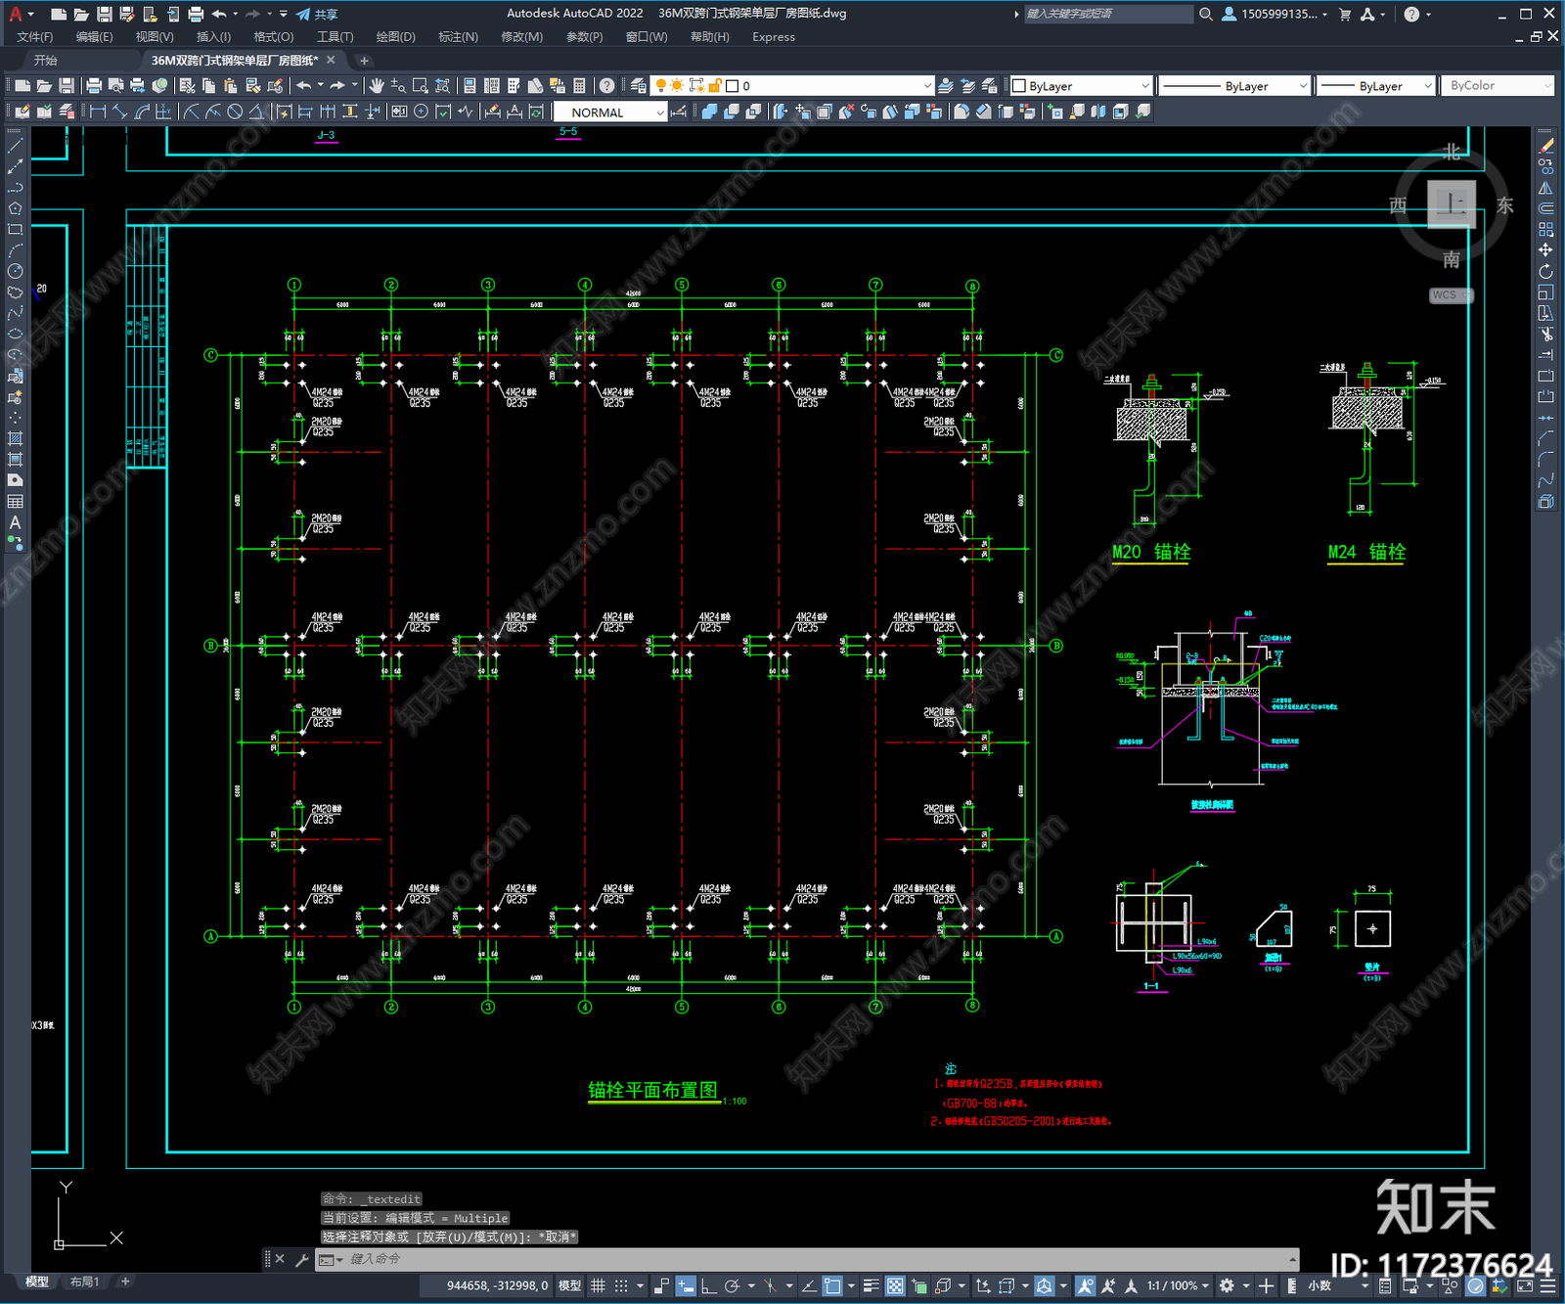Toggle dynamic input in status bar
The width and height of the screenshot is (1565, 1304).
point(686,1285)
